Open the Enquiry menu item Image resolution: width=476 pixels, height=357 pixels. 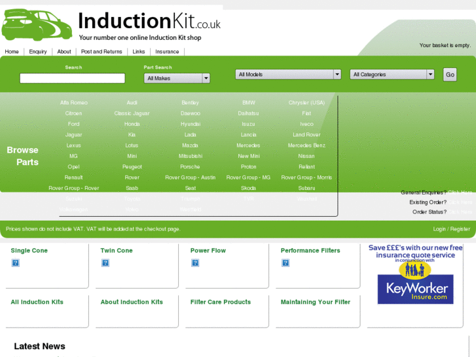pyautogui.click(x=38, y=52)
